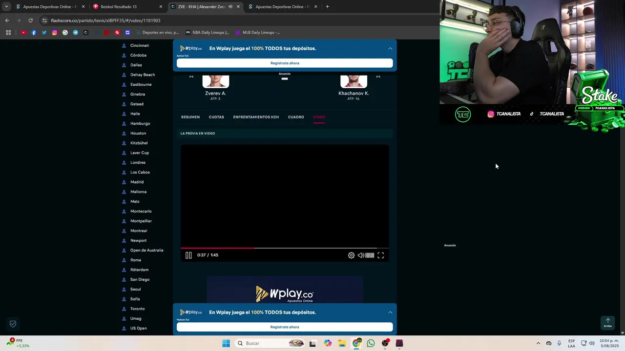Image resolution: width=625 pixels, height=351 pixels.
Task: Click Zverev's player photo
Action: coord(216,81)
